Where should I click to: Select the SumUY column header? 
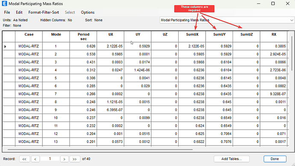(219, 37)
